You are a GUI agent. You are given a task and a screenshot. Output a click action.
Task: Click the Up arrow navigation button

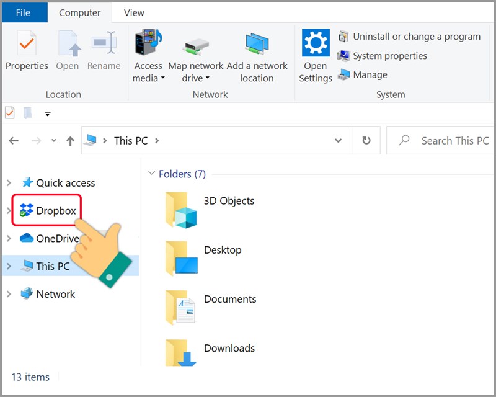coord(70,141)
